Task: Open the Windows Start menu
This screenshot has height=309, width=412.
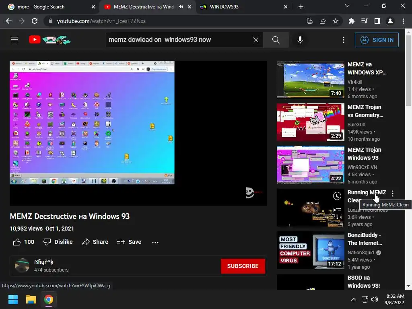Action: click(x=13, y=299)
